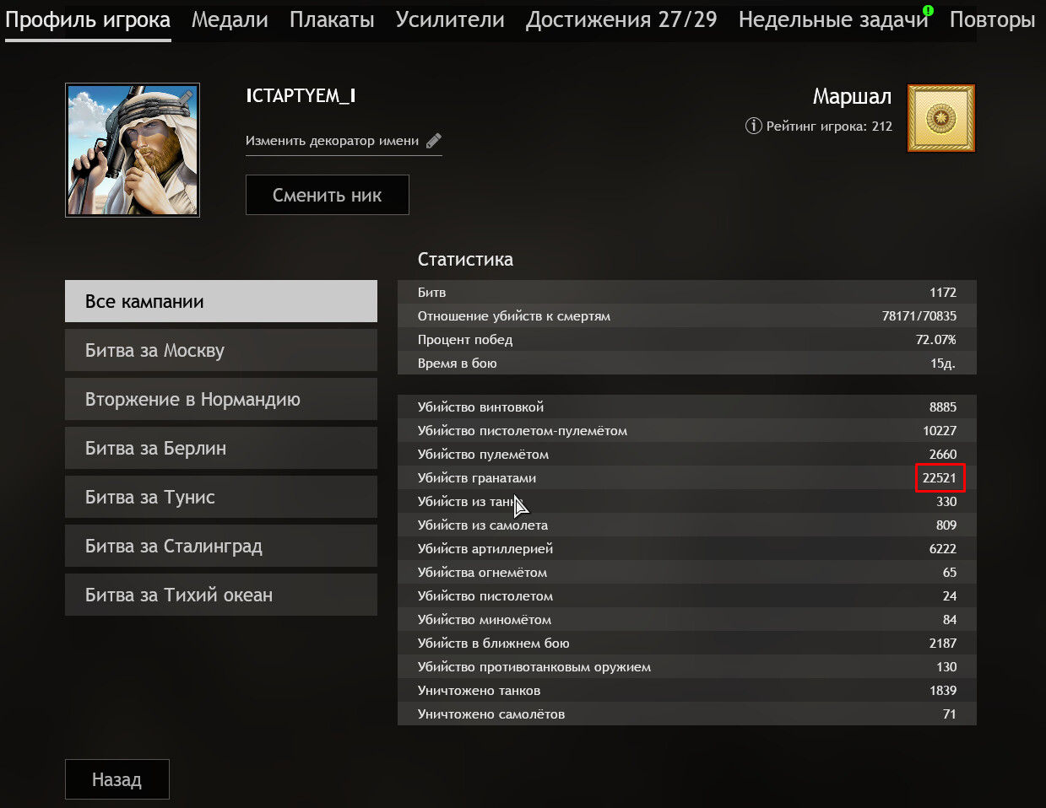Go to Достижения 27/29 tab
The width and height of the screenshot is (1046, 808).
(x=621, y=20)
